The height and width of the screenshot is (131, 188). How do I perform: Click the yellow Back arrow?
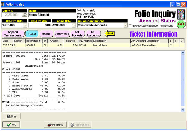pyautogui.click(x=110, y=34)
